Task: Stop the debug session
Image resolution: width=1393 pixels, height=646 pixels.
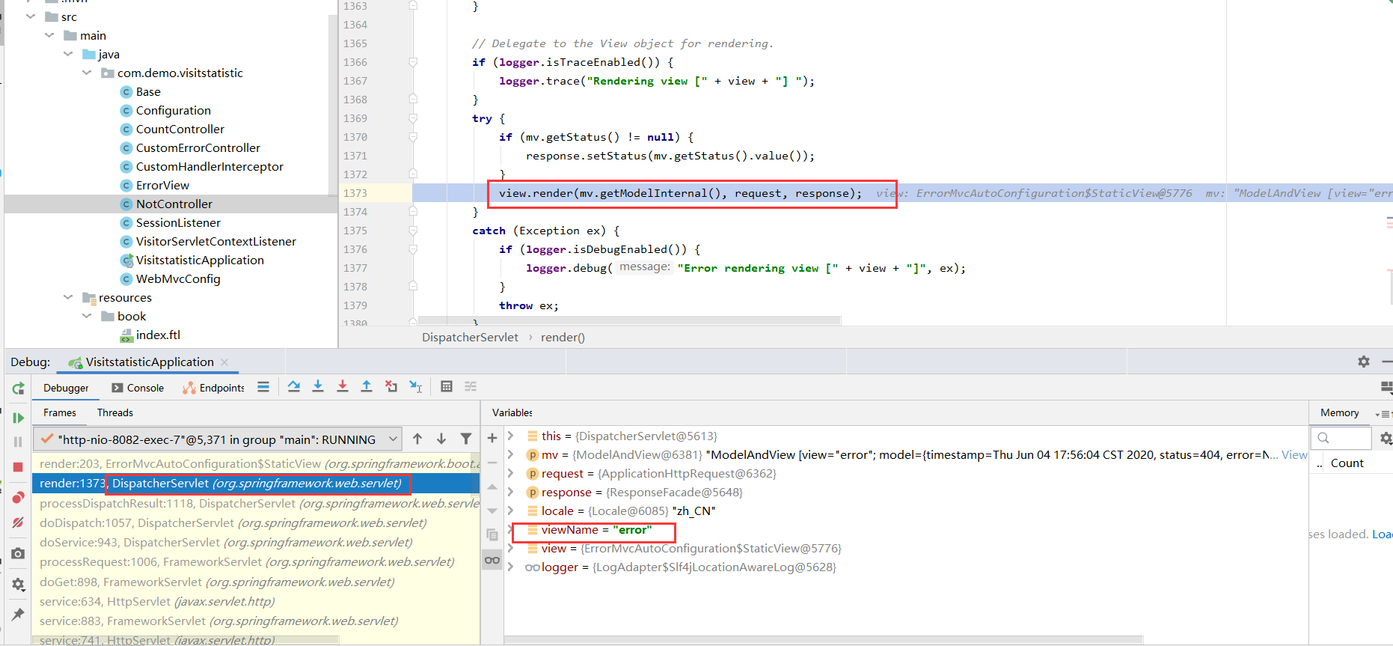Action: tap(19, 467)
